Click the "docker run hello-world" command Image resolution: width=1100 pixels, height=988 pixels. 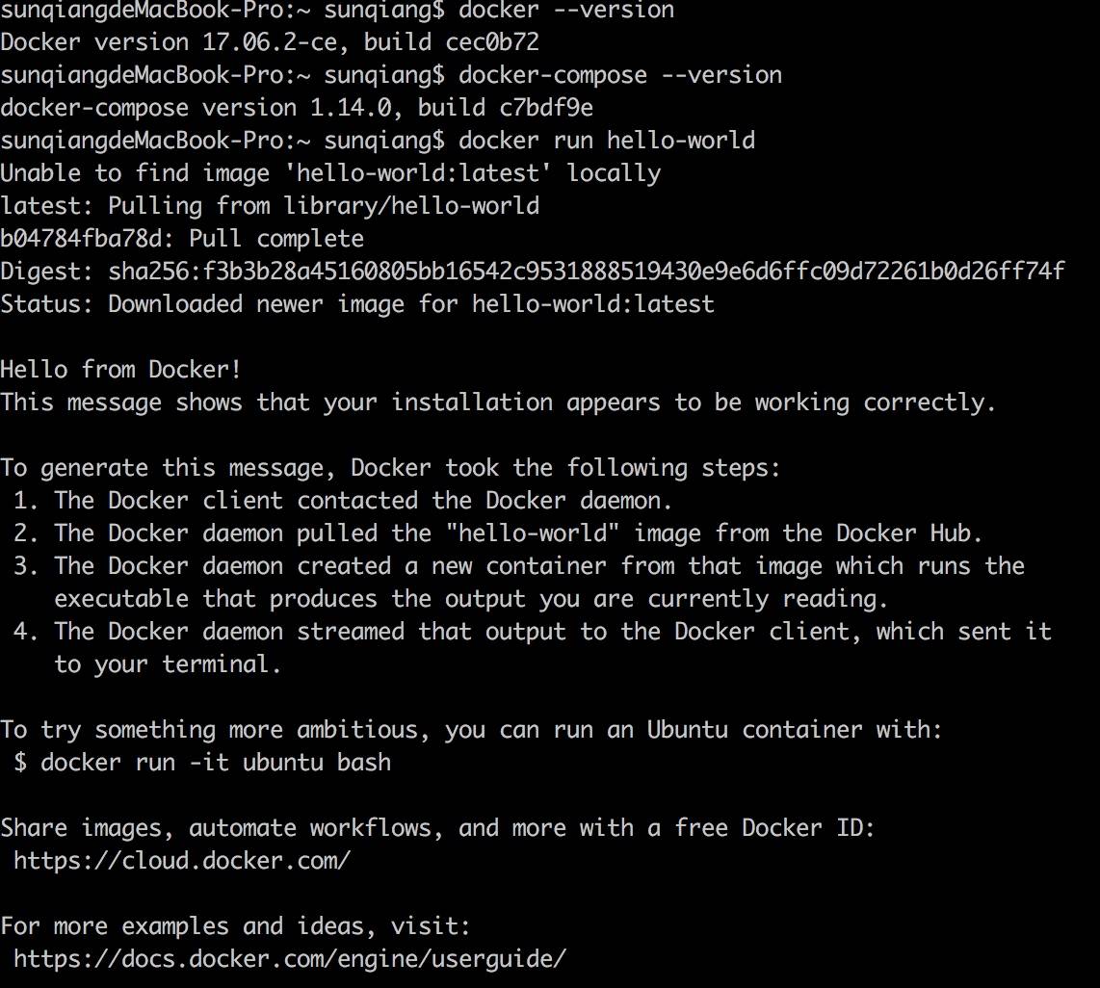(607, 141)
